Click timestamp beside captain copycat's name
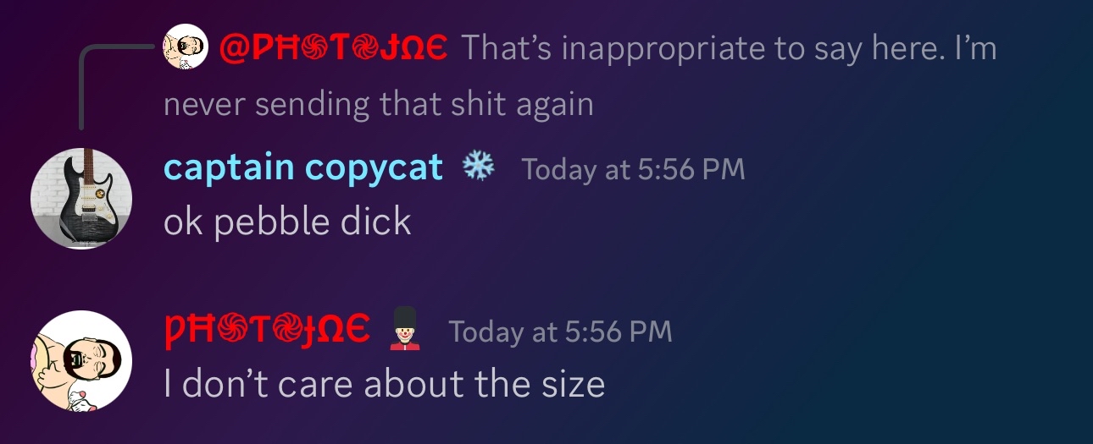 tap(633, 169)
